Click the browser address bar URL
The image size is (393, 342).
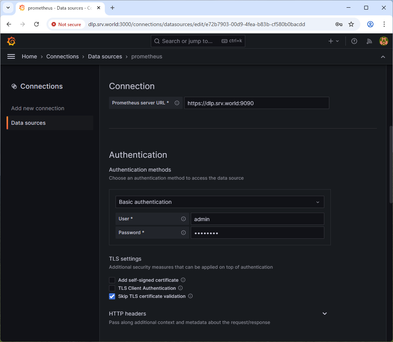pos(196,24)
